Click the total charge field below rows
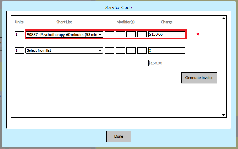The width and height of the screenshot is (238, 149). (167, 63)
